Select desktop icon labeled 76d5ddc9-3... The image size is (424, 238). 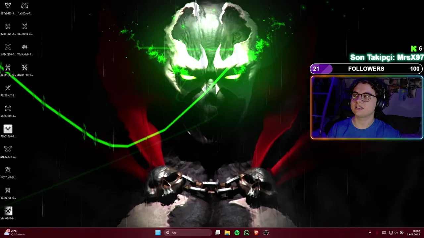pyautogui.click(x=25, y=49)
